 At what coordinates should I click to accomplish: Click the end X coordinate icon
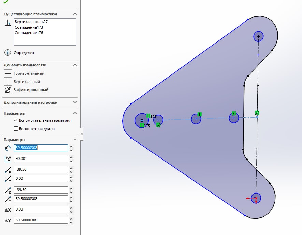point(8,190)
